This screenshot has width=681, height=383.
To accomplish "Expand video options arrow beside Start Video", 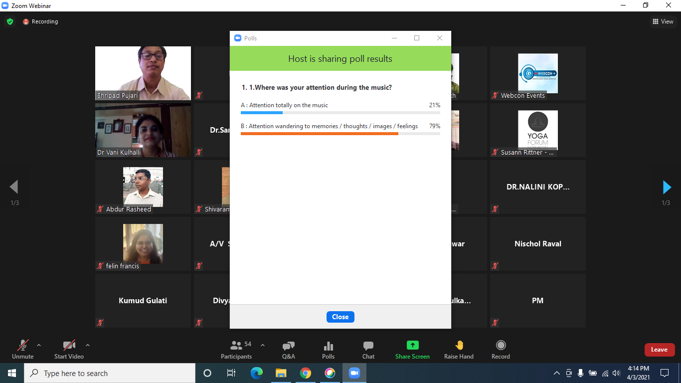I will pos(88,345).
